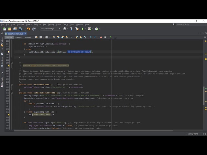Click the vertical scrollbar thumb of the editor

[x=204, y=96]
